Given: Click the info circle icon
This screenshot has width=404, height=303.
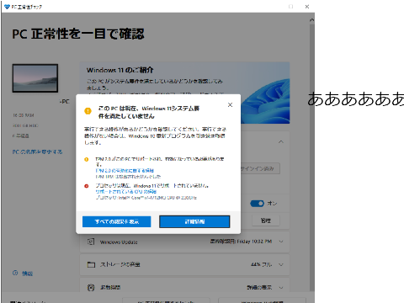Looking at the screenshot, I should coord(15,273).
